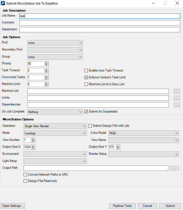
Task: Click the Concurrent Tasks value field
Action: (x=36, y=78)
